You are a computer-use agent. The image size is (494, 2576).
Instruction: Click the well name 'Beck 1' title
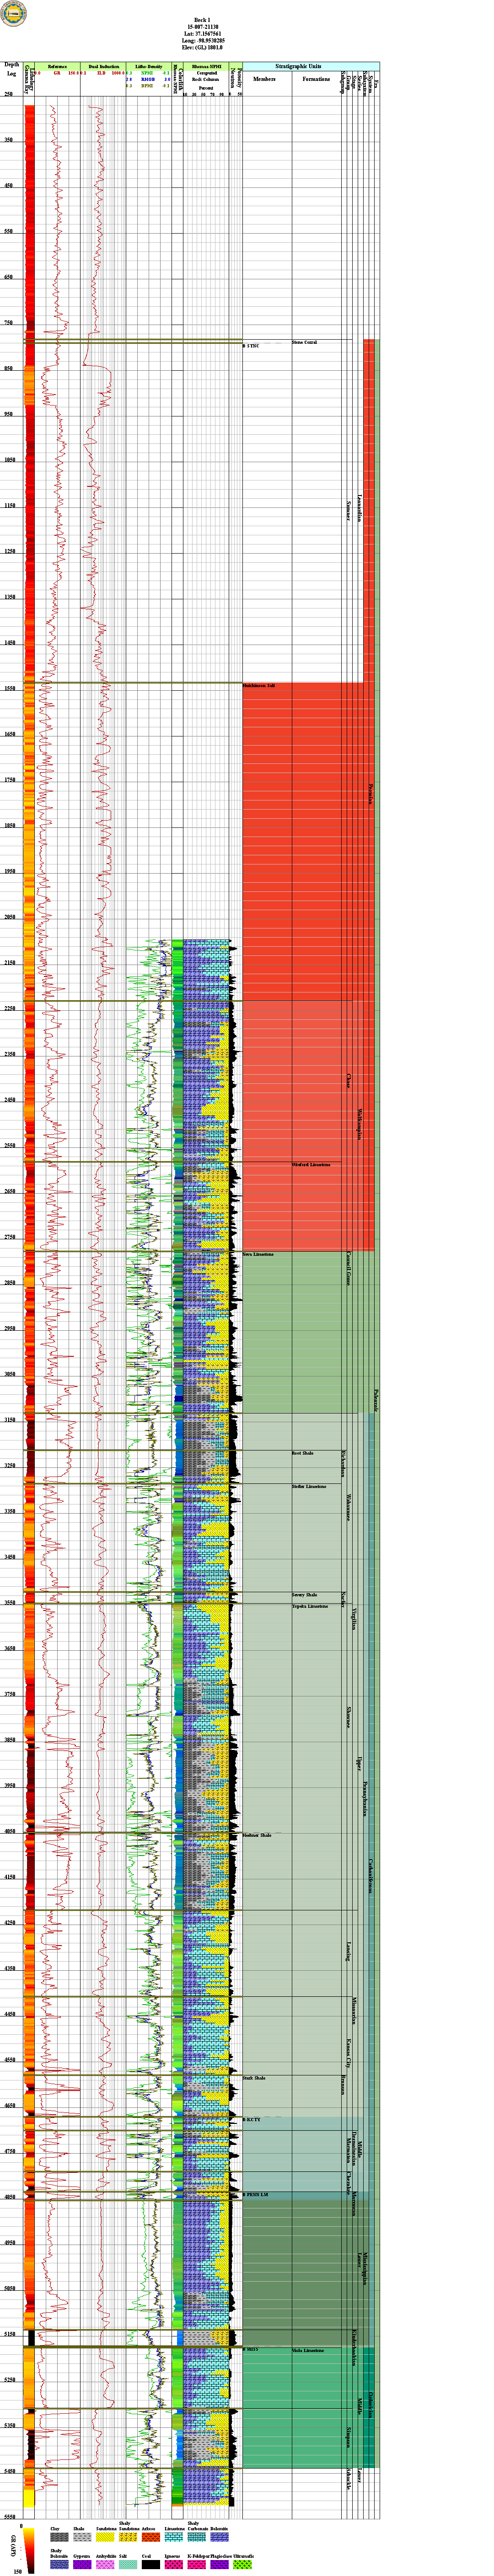(203, 19)
